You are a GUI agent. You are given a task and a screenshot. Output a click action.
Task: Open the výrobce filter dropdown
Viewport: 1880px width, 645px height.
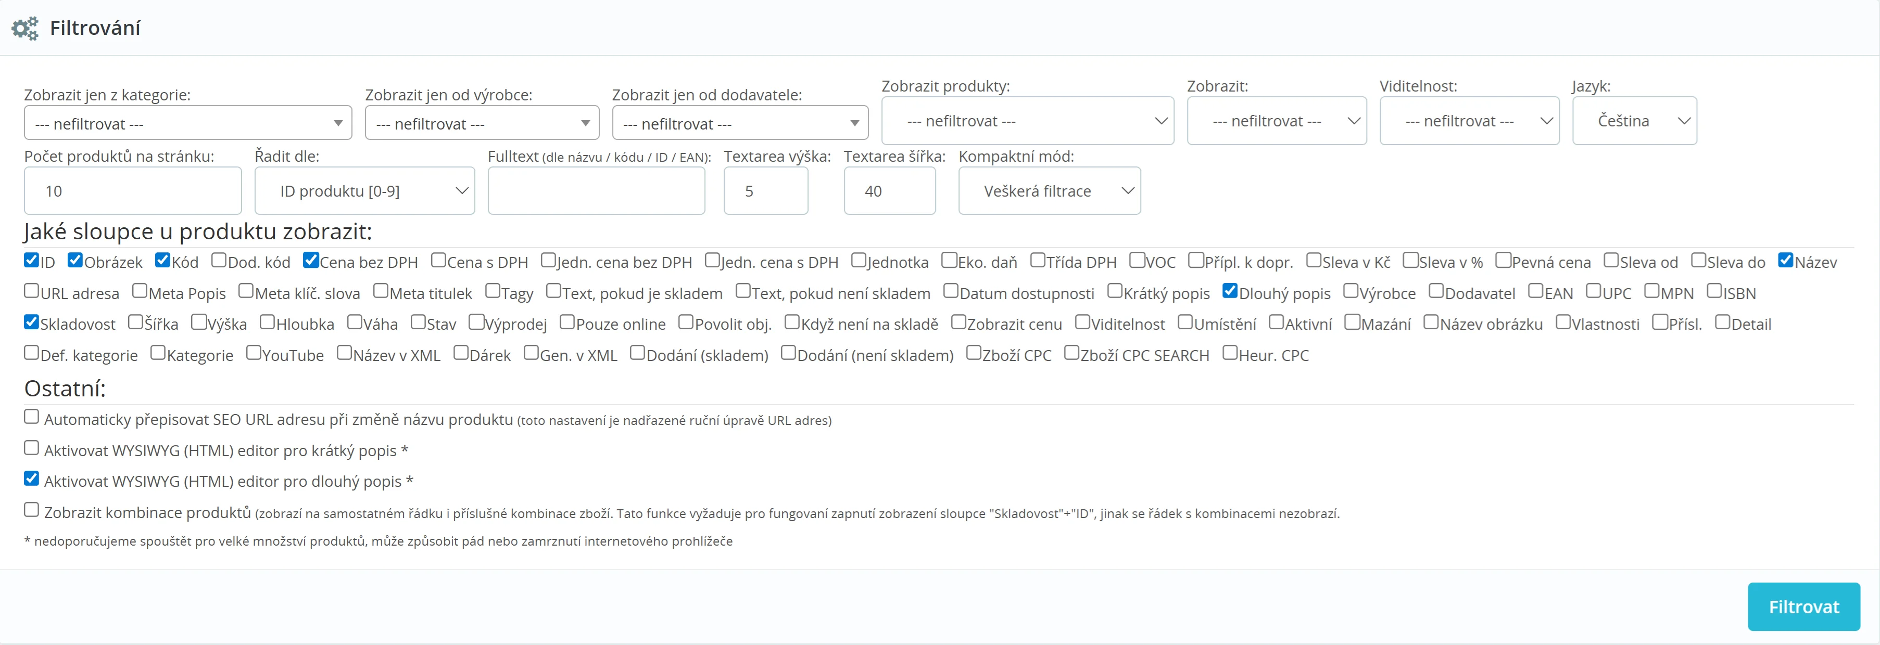[482, 123]
